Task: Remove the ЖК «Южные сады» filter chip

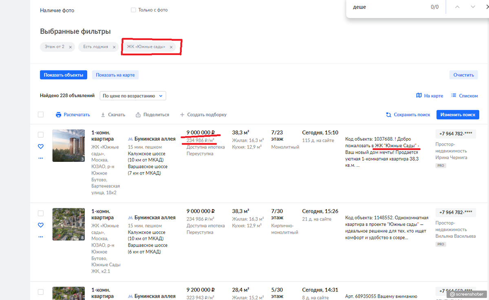Action: [171, 47]
